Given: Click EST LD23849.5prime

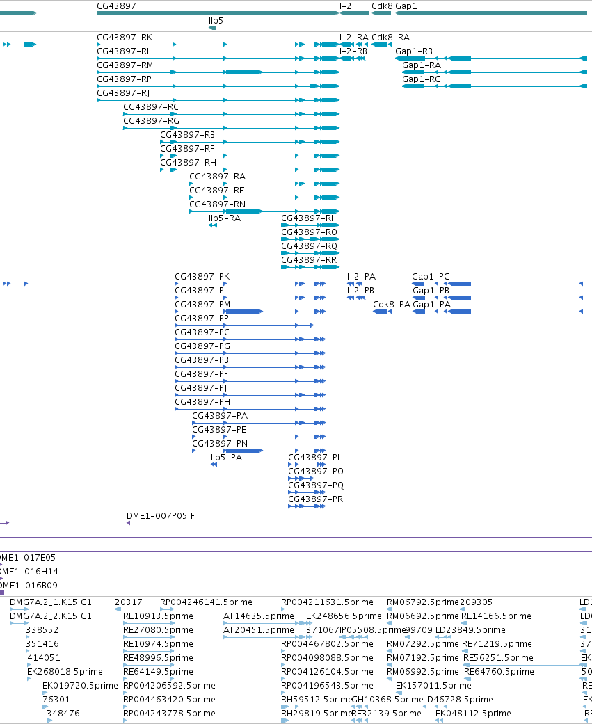Looking at the screenshot, I should pyautogui.click(x=470, y=630).
